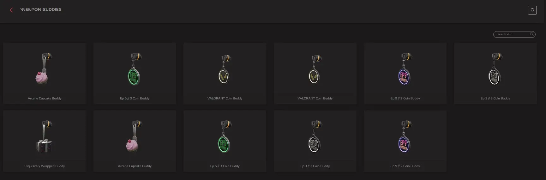Click the top-row Arcane Cupcake Buddy label text
The height and width of the screenshot is (180, 546).
coord(45,98)
